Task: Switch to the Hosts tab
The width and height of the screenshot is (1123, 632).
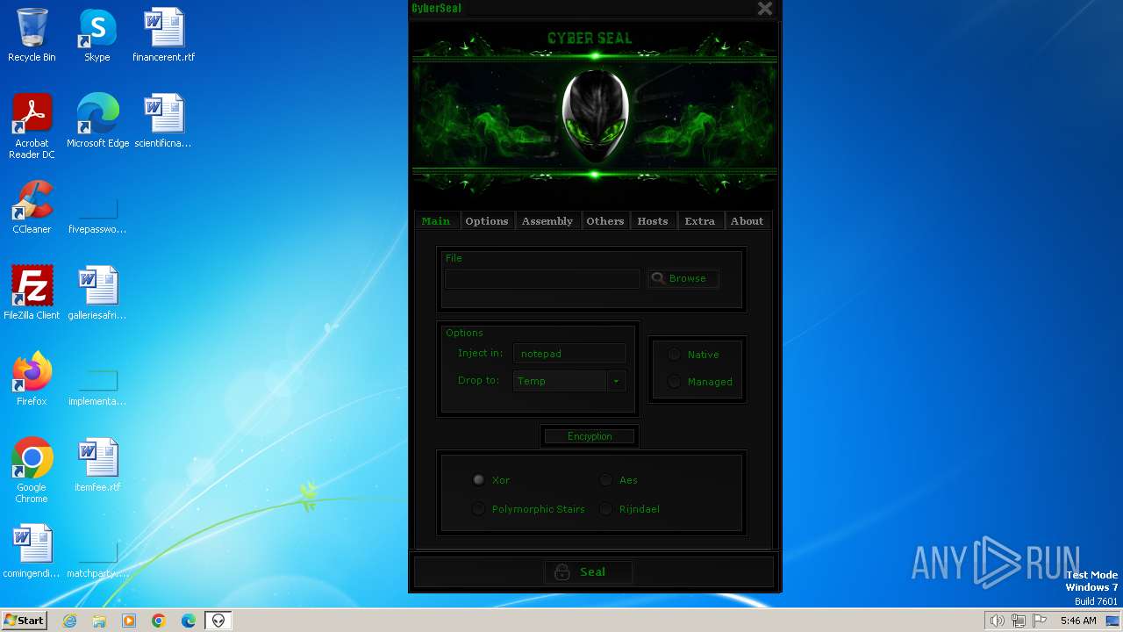Action: tap(653, 221)
